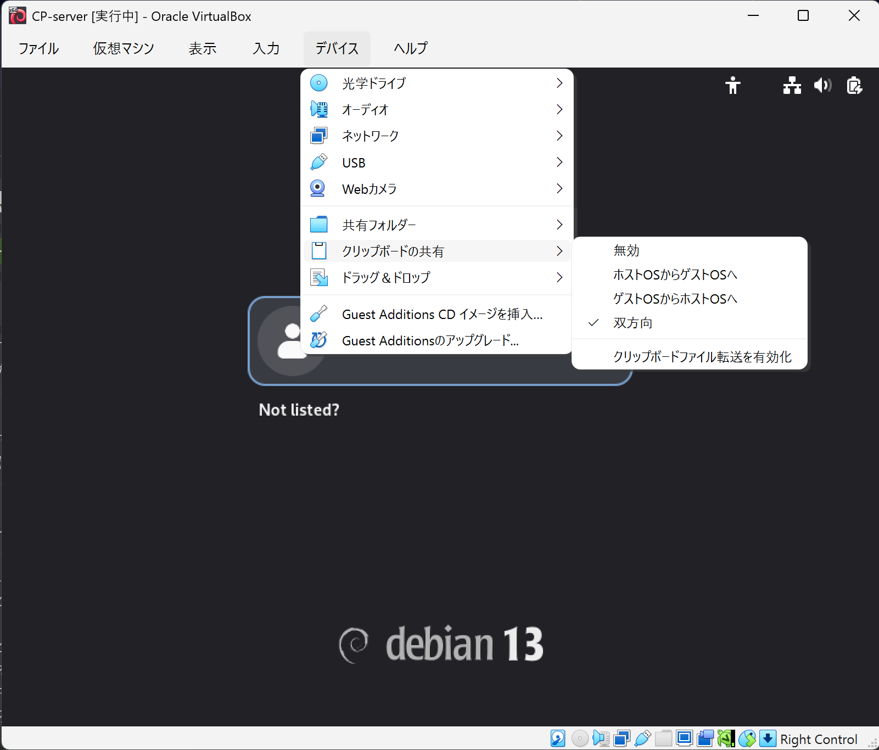Open the 仮想マシン menu
This screenshot has height=750, width=879.
tap(124, 48)
